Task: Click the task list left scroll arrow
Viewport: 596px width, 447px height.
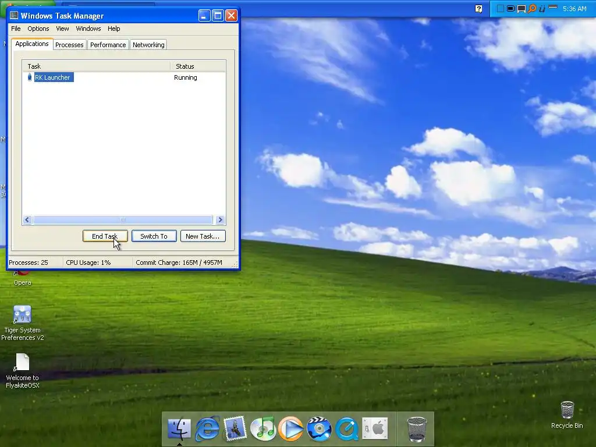Action: (x=27, y=219)
